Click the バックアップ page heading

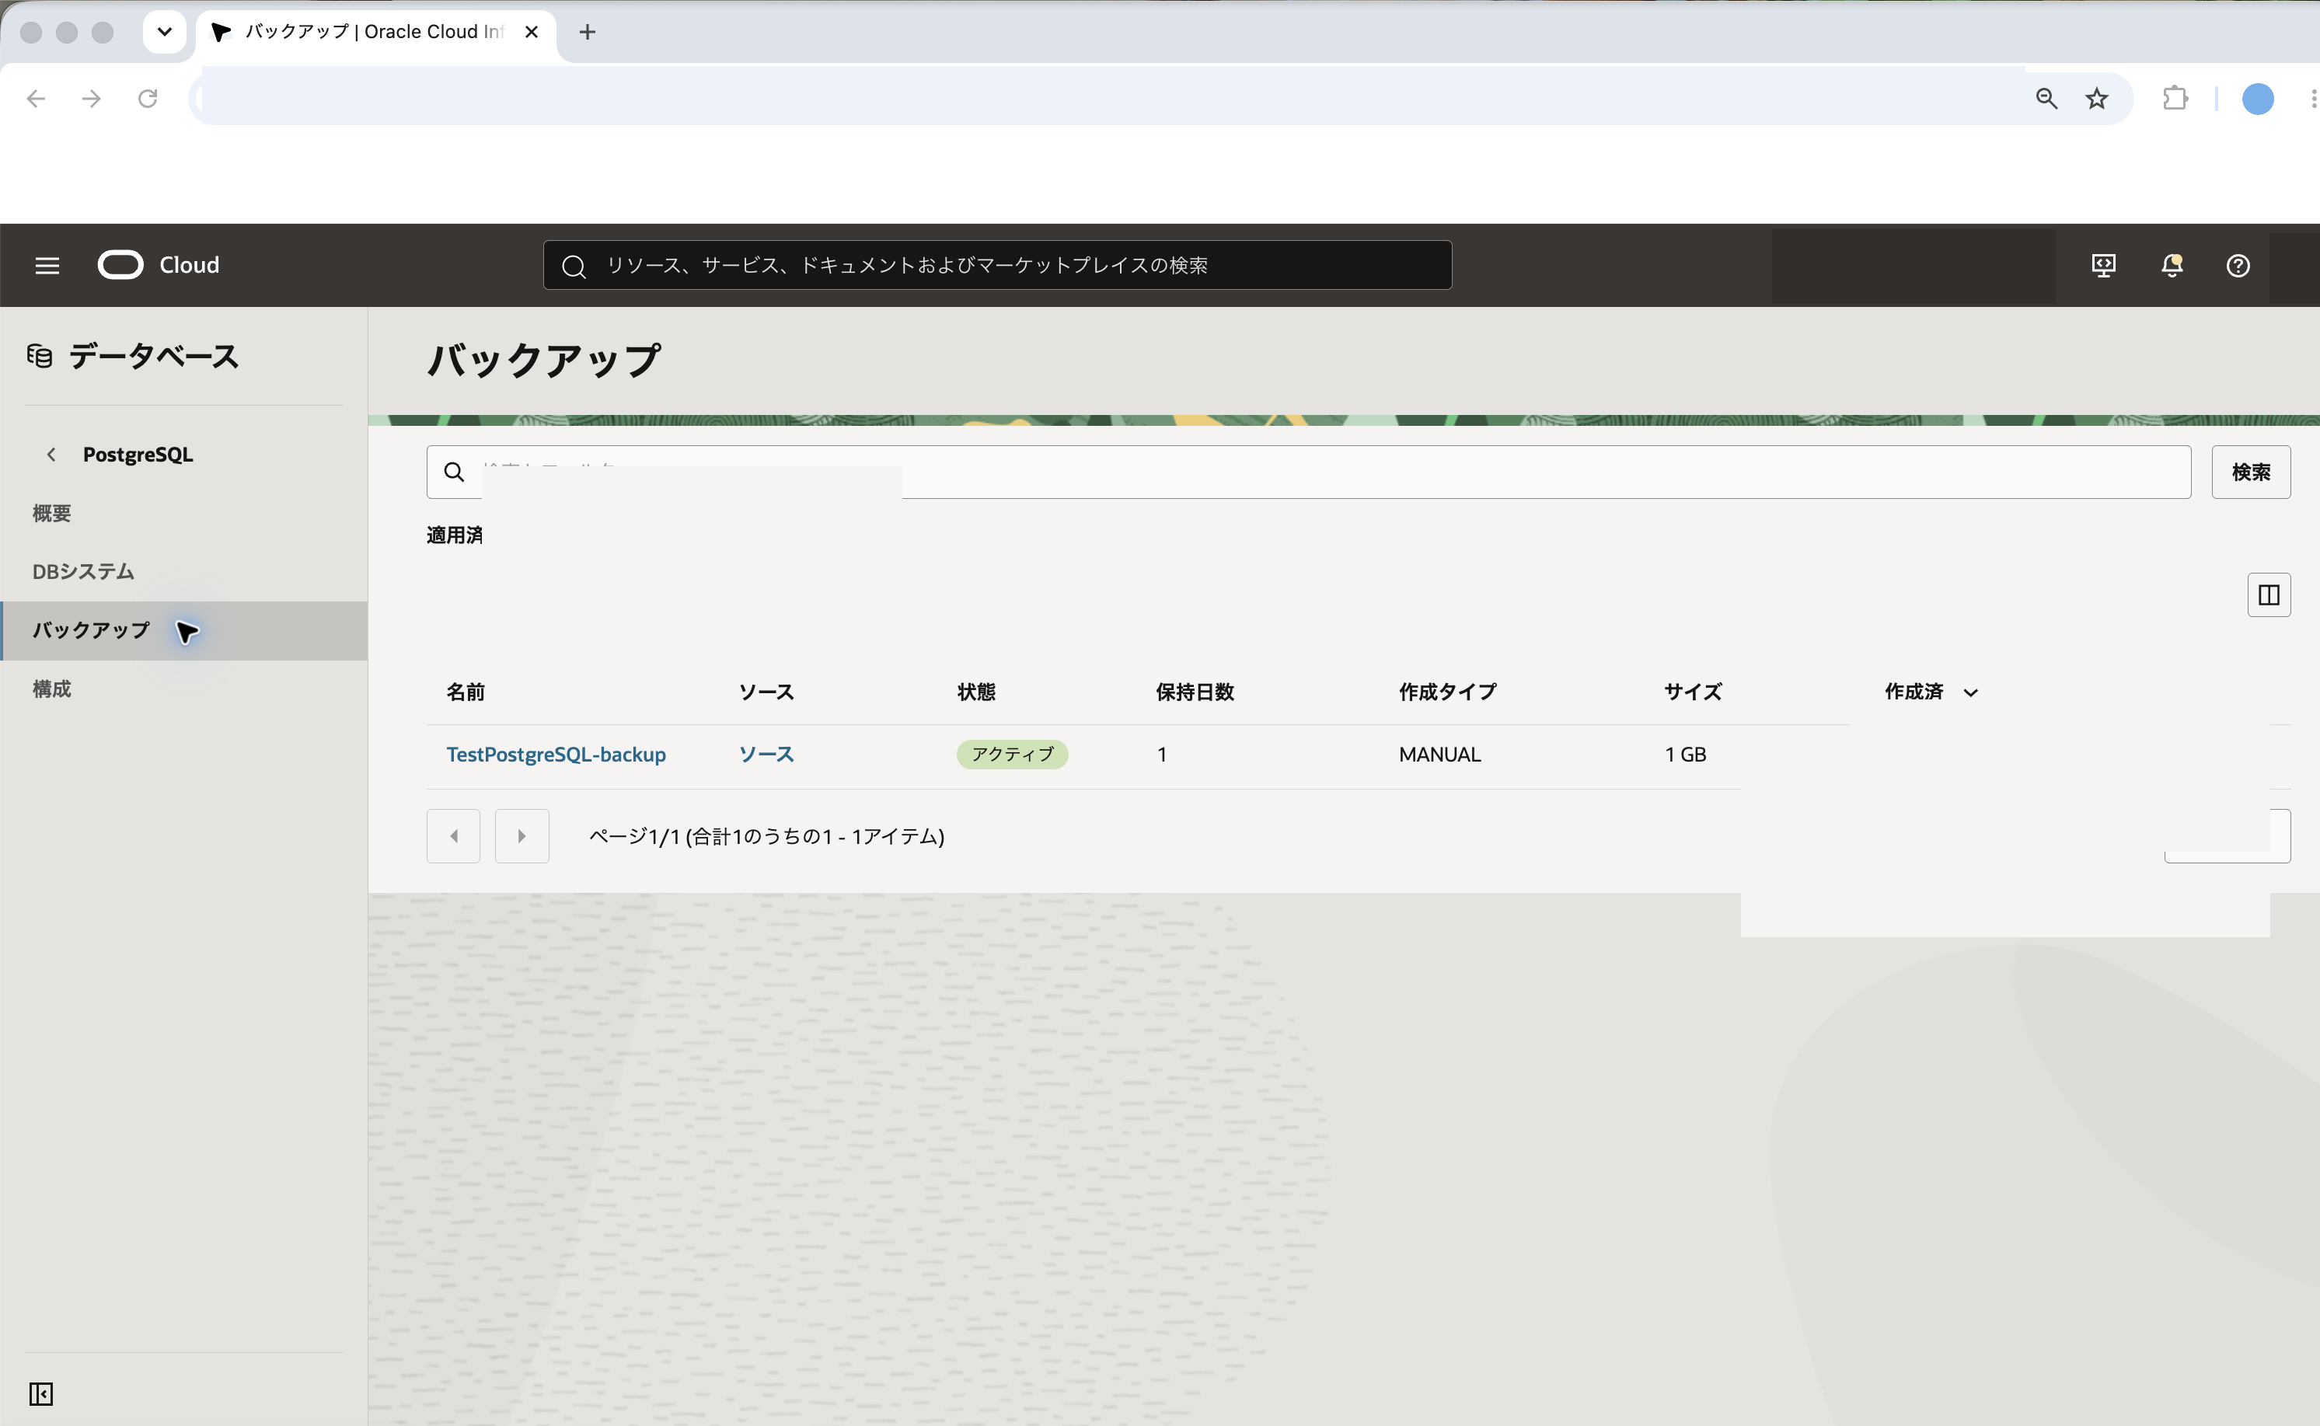pyautogui.click(x=544, y=361)
